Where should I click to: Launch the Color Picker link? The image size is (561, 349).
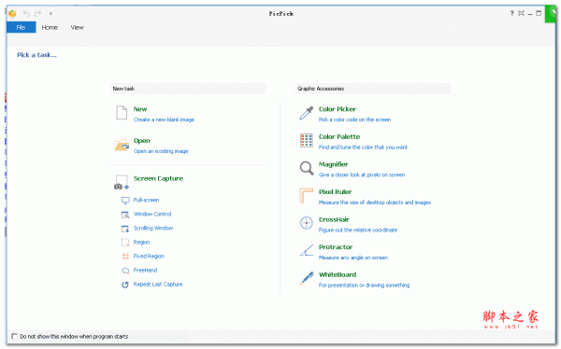(x=338, y=109)
